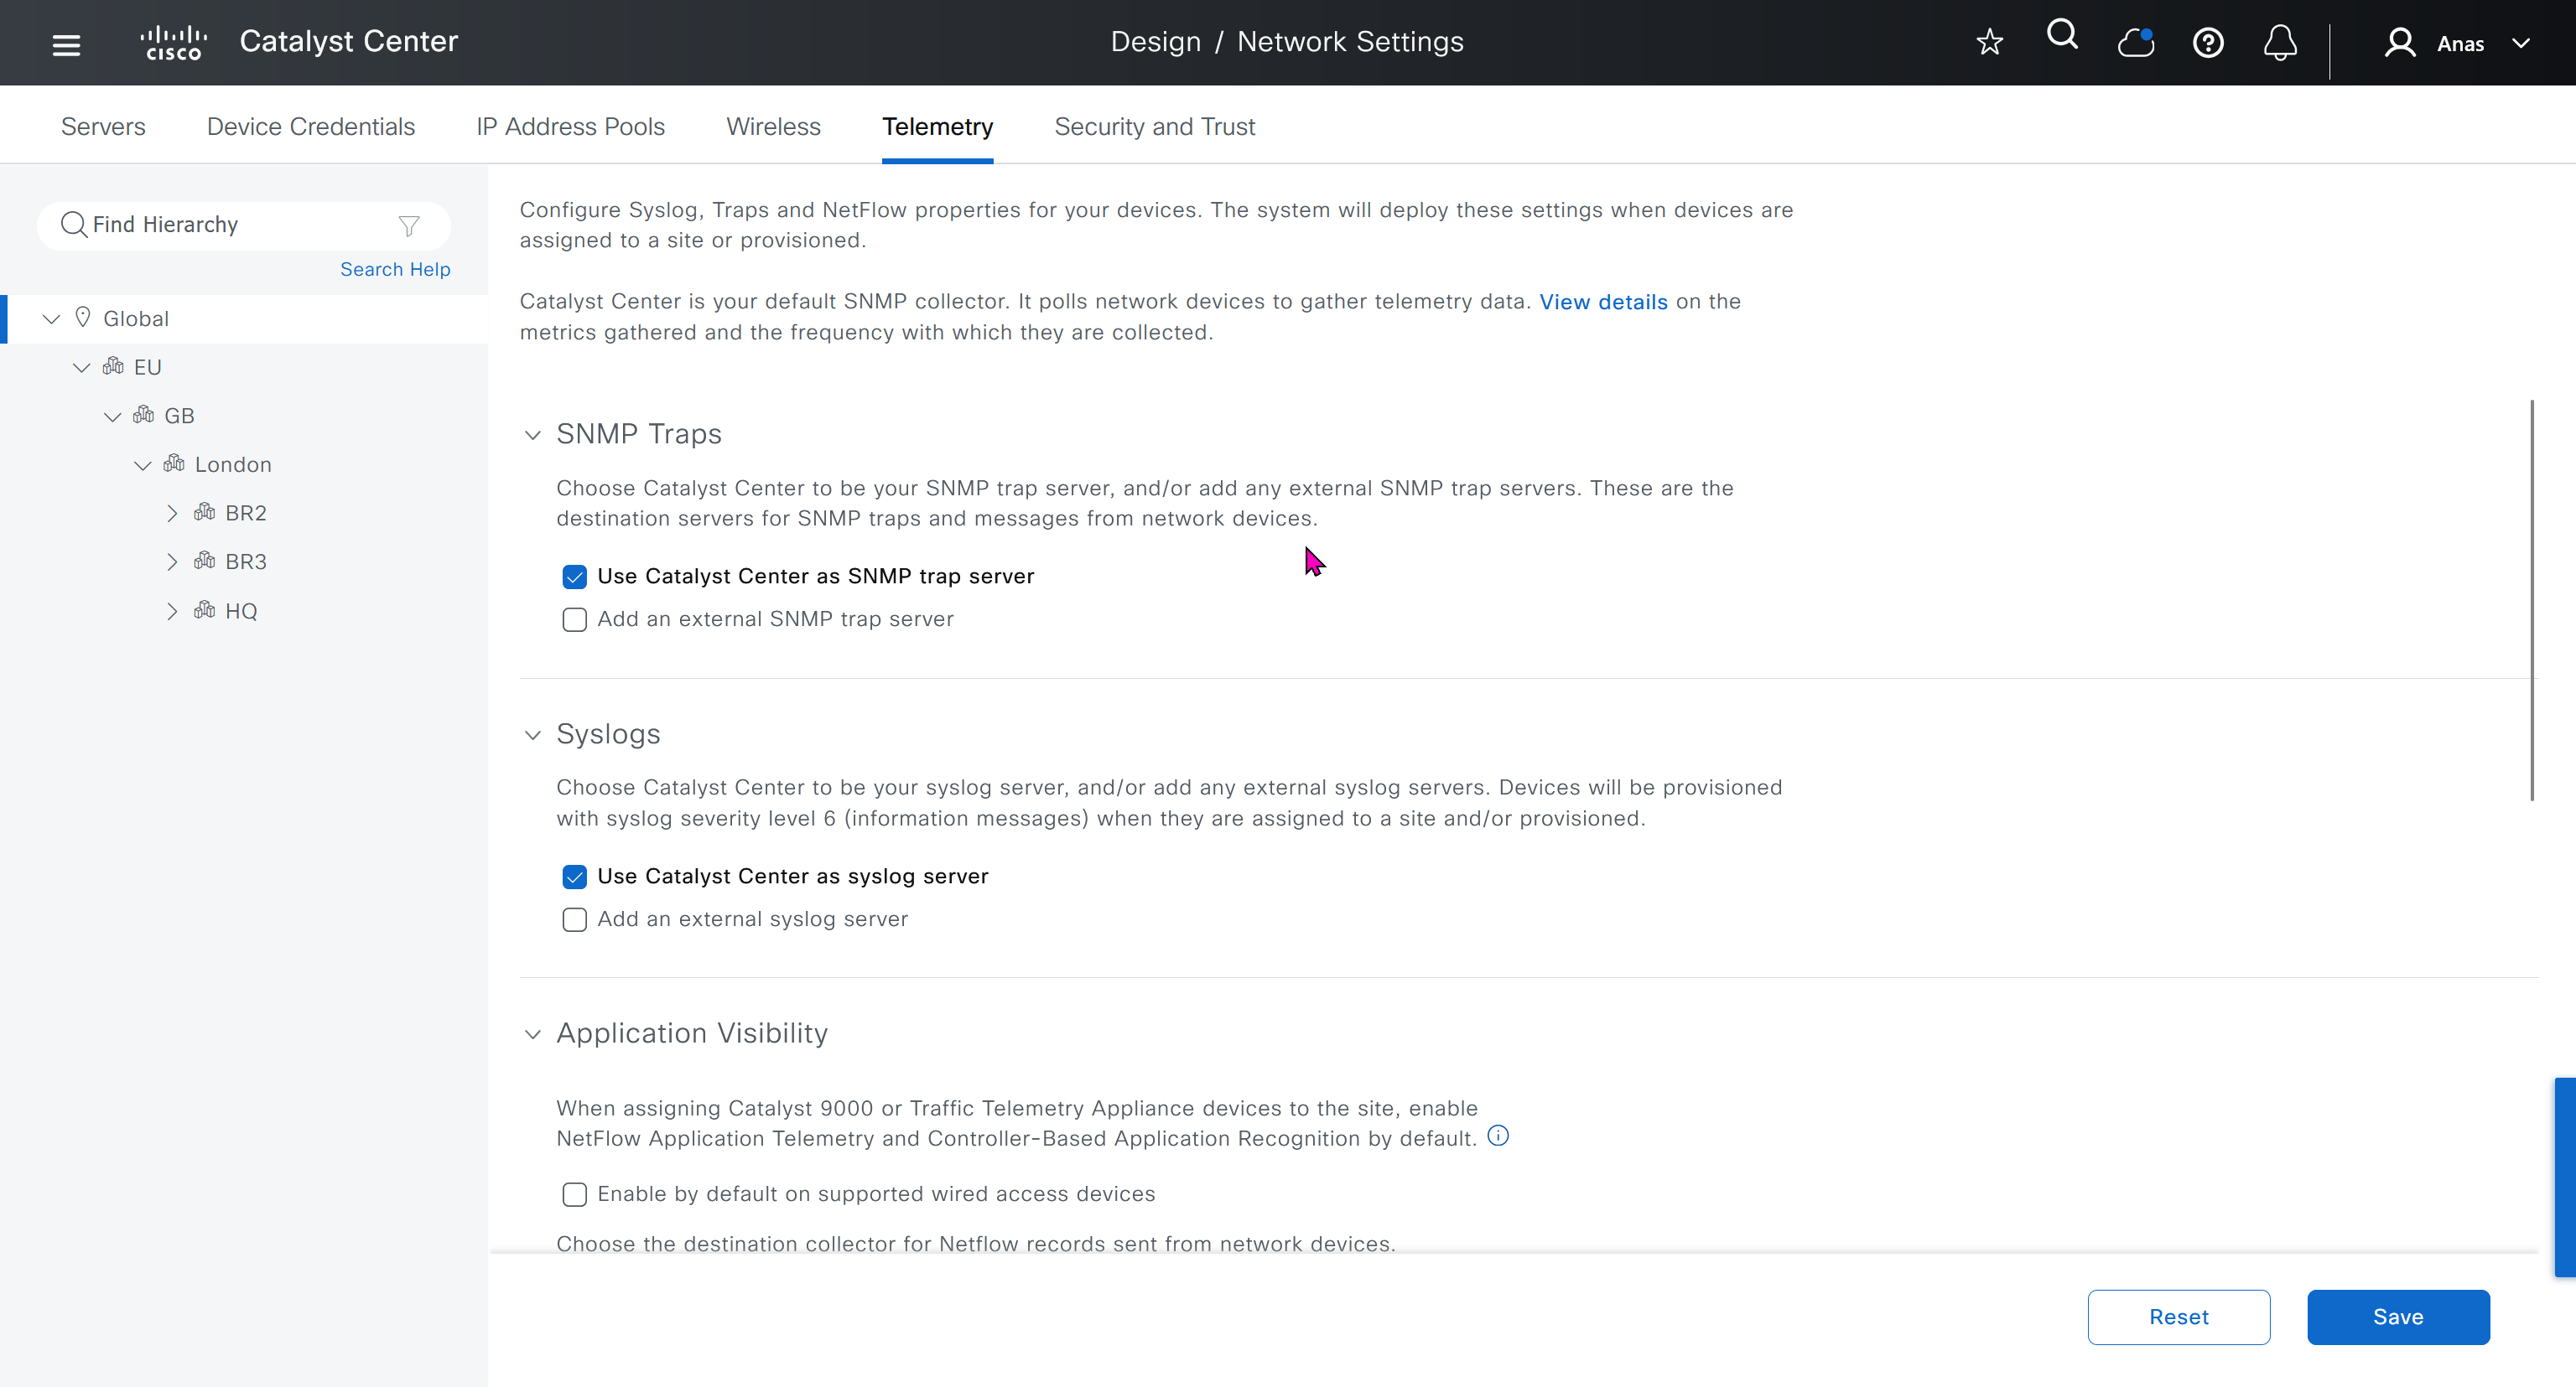Expand the BR2 site node
This screenshot has height=1387, width=2576.
(172, 514)
